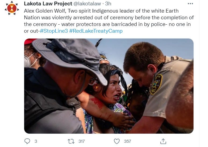Expand the attached arrest photo
This screenshot has height=147, width=208.
(x=109, y=86)
